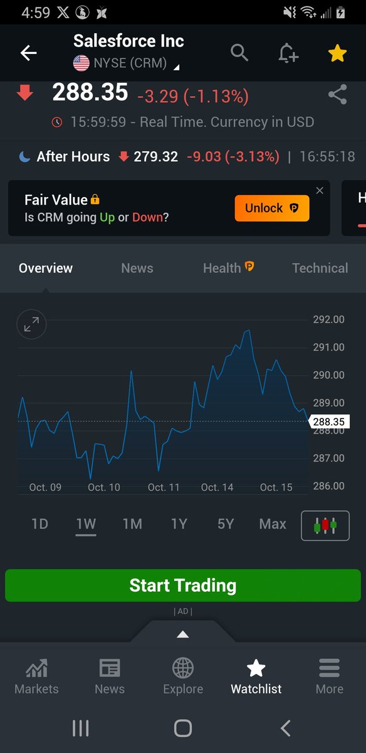The height and width of the screenshot is (753, 366).
Task: Expand the bottom panel with up arrow
Action: [183, 634]
